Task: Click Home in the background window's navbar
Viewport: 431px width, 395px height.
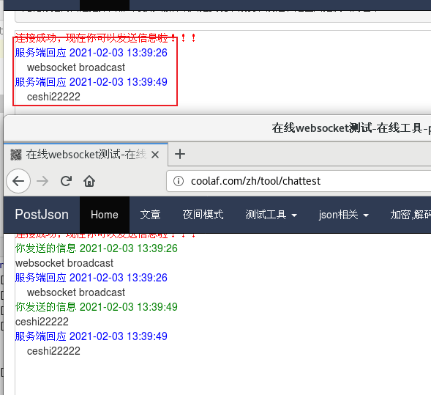Action: click(x=105, y=5)
